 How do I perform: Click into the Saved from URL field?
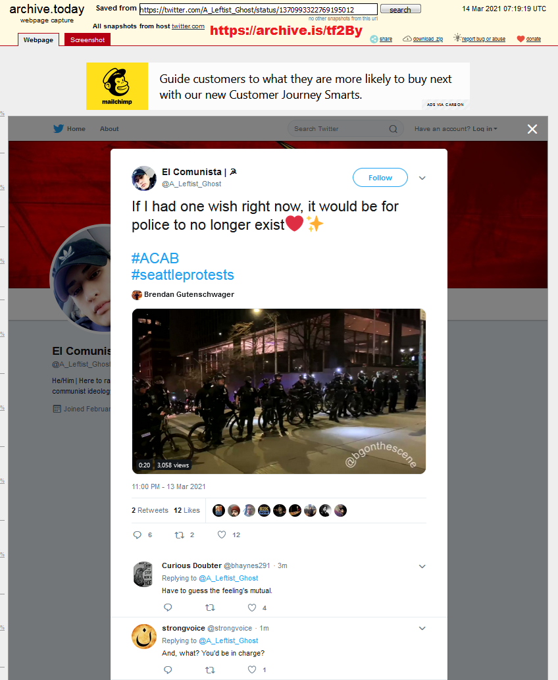[259, 9]
